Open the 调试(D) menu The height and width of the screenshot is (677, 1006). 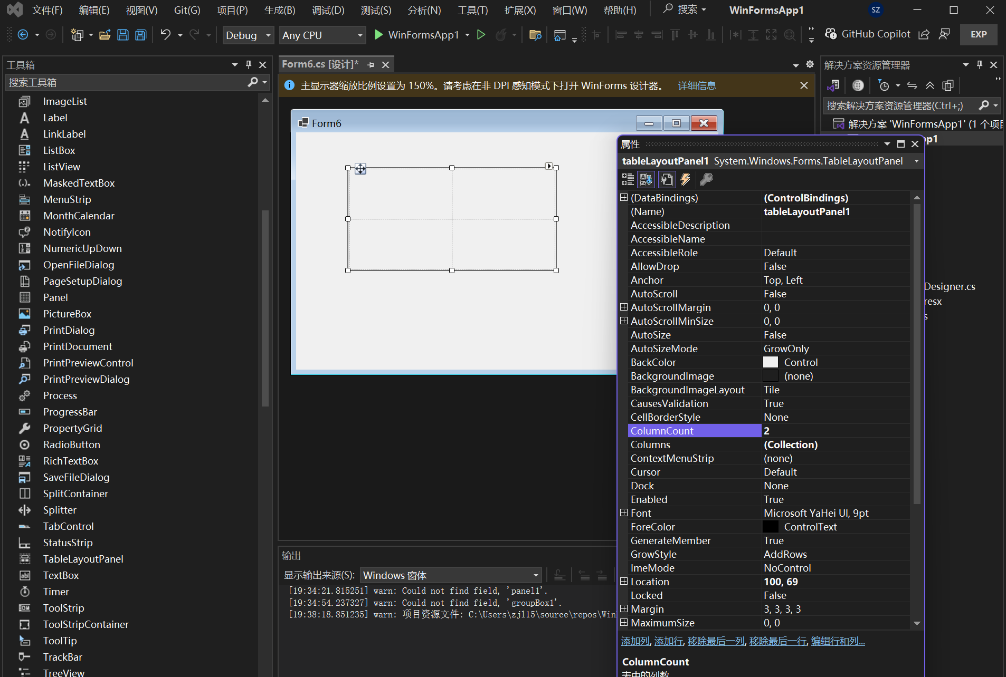click(328, 9)
